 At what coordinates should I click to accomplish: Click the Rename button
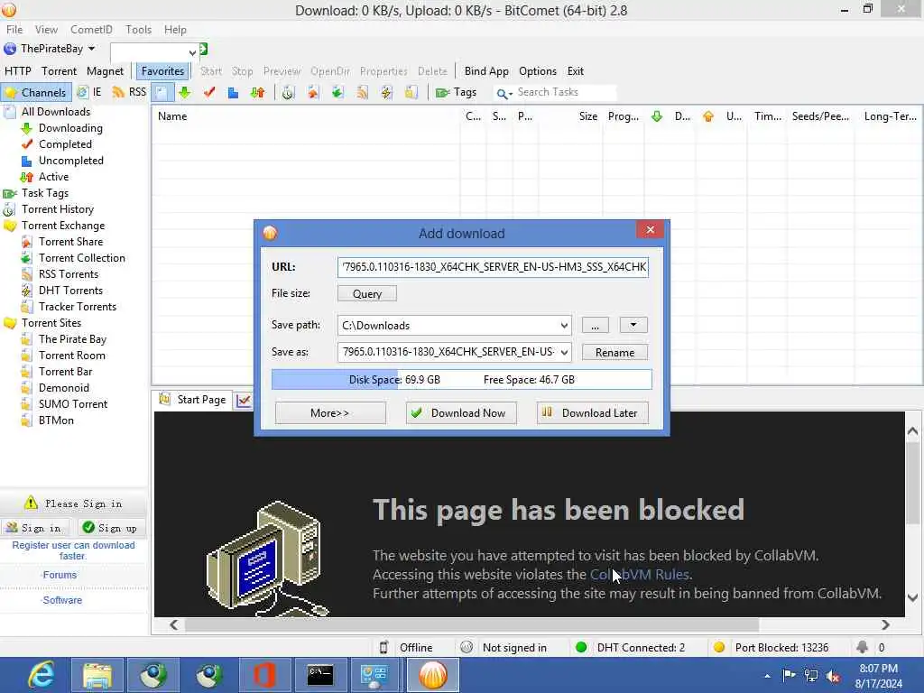point(614,353)
